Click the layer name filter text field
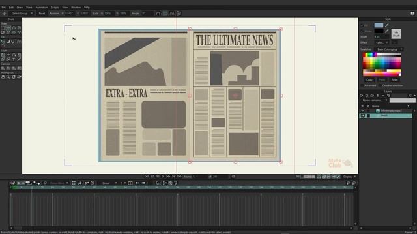Image resolution: width=417 pixels, height=234 pixels. tap(403, 101)
